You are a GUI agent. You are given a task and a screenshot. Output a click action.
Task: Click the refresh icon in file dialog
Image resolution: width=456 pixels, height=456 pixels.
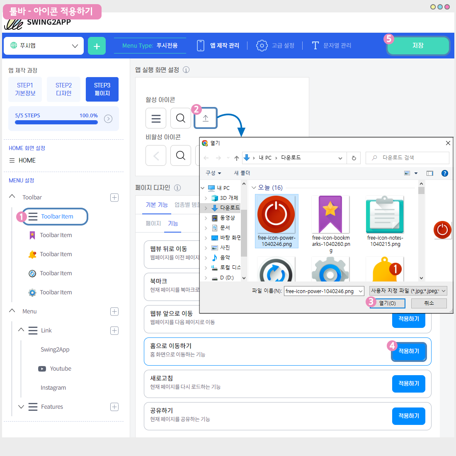354,158
